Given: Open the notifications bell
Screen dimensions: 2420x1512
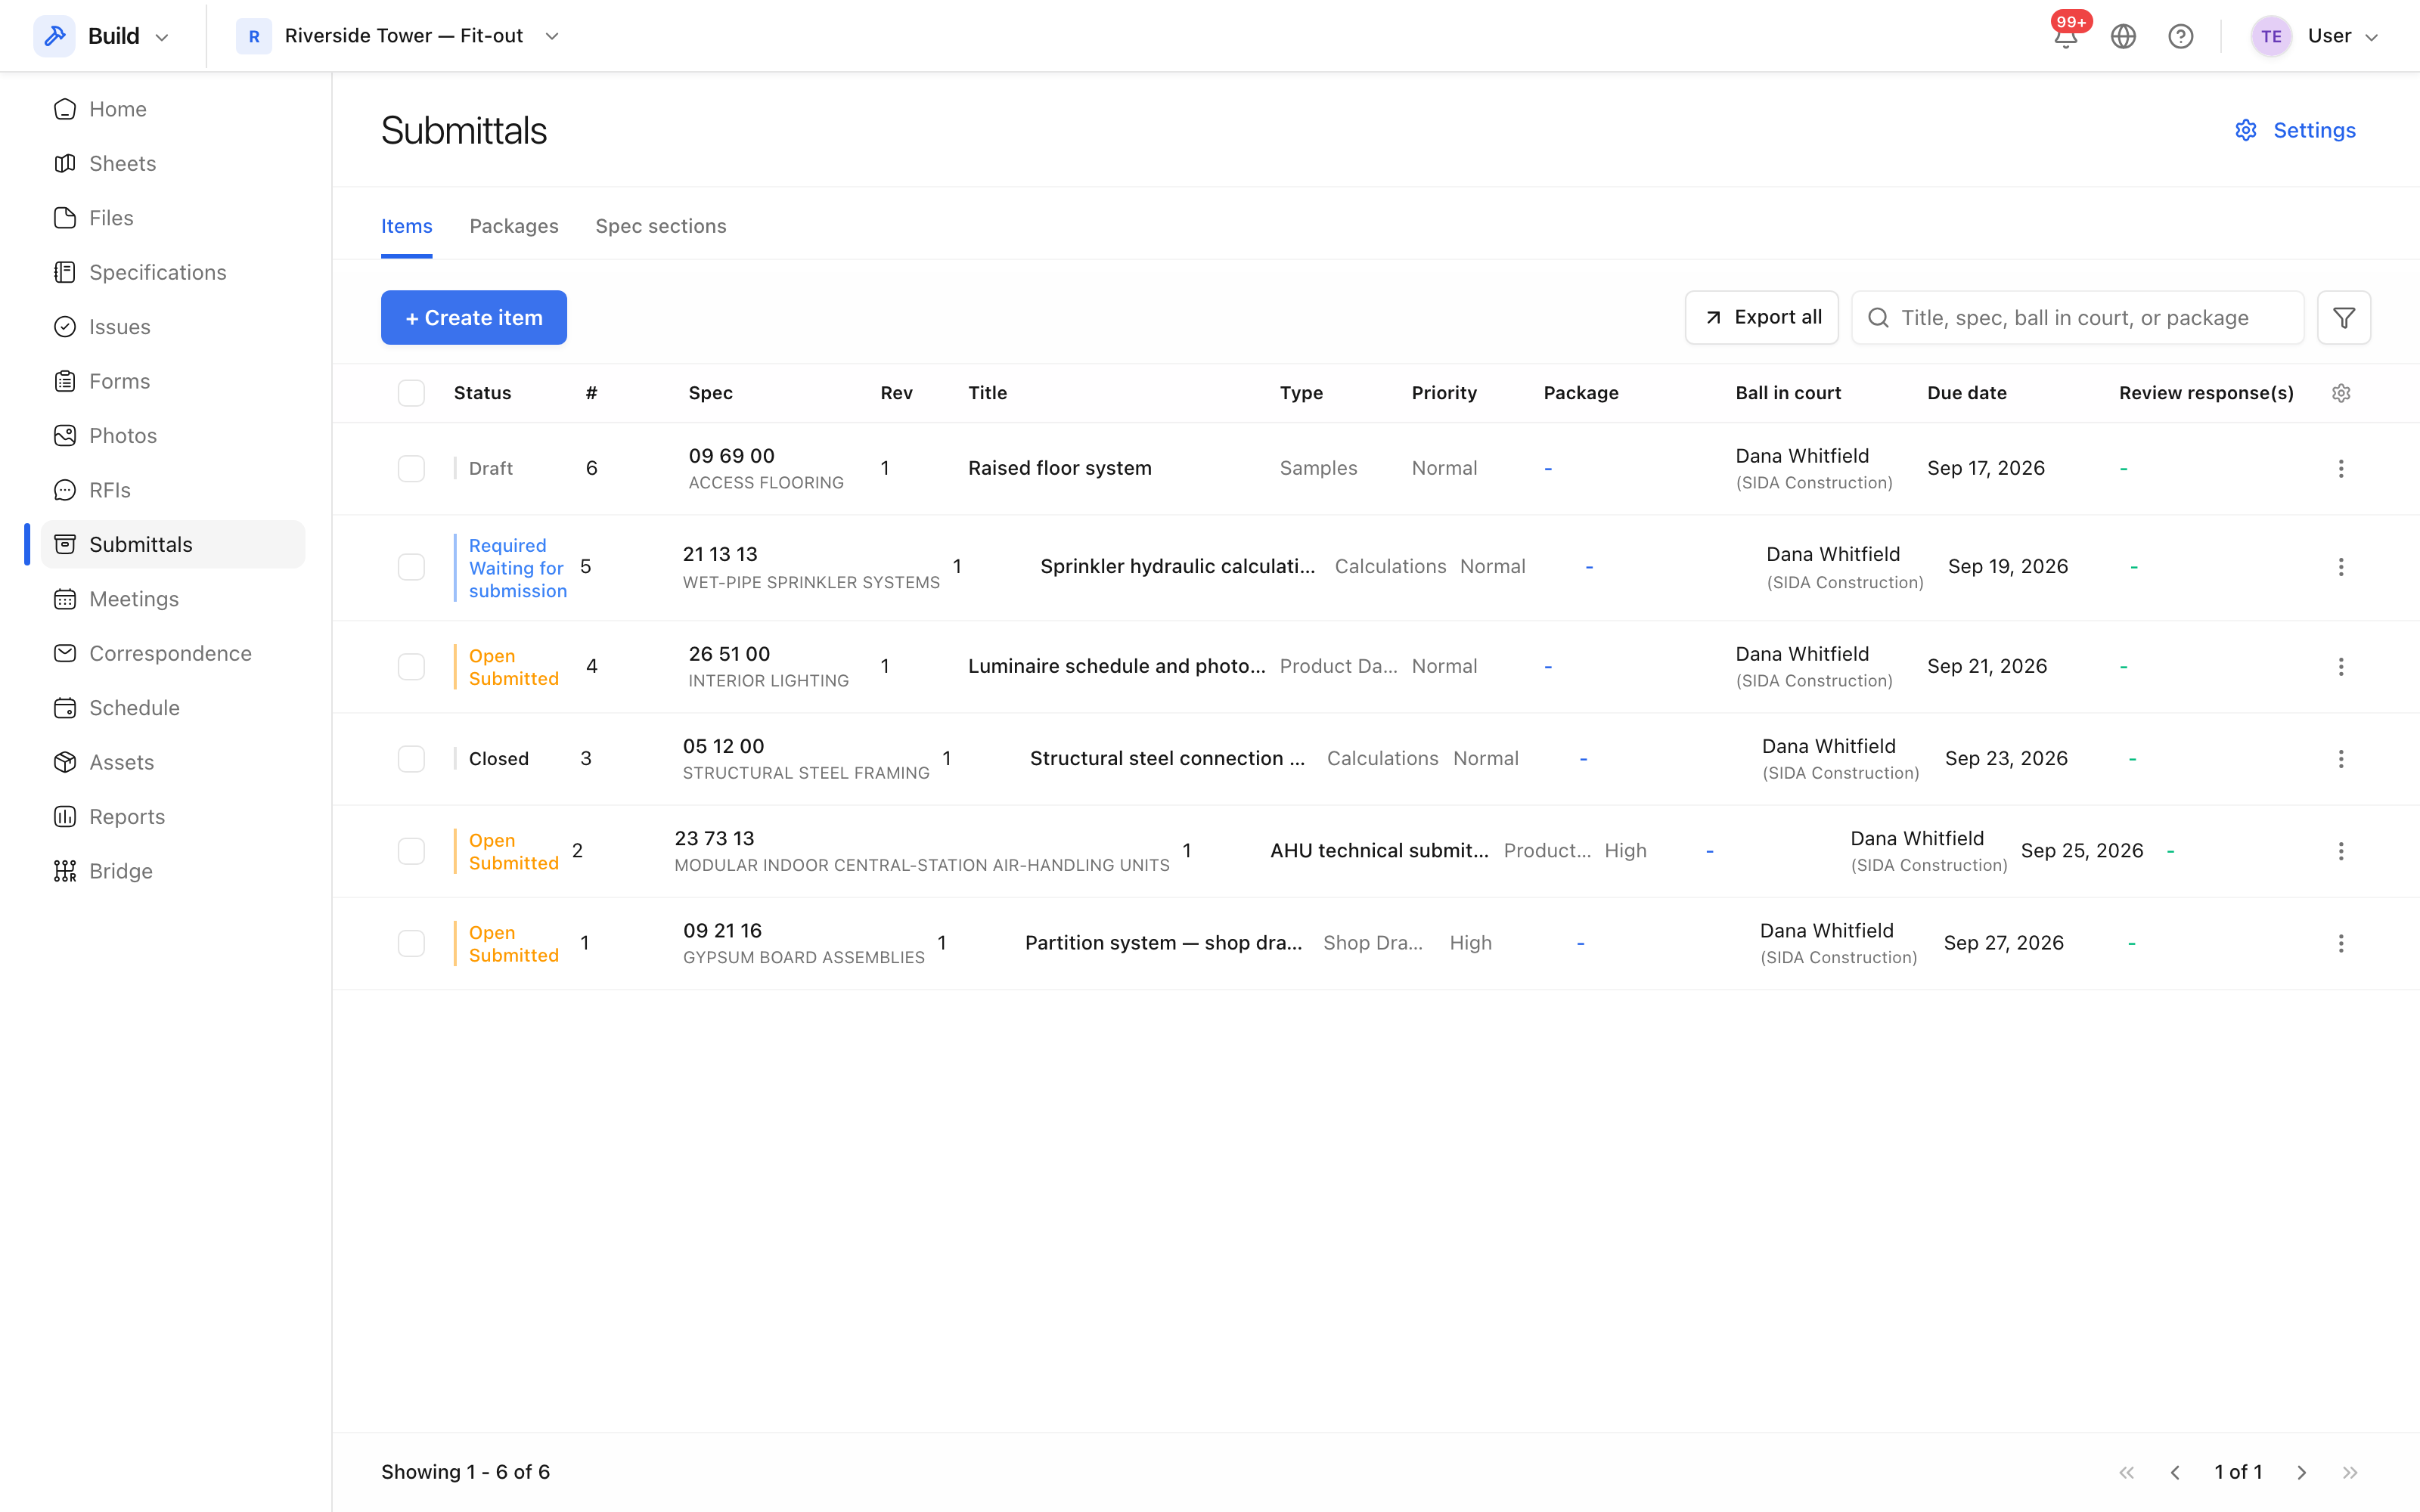Looking at the screenshot, I should point(2066,37).
